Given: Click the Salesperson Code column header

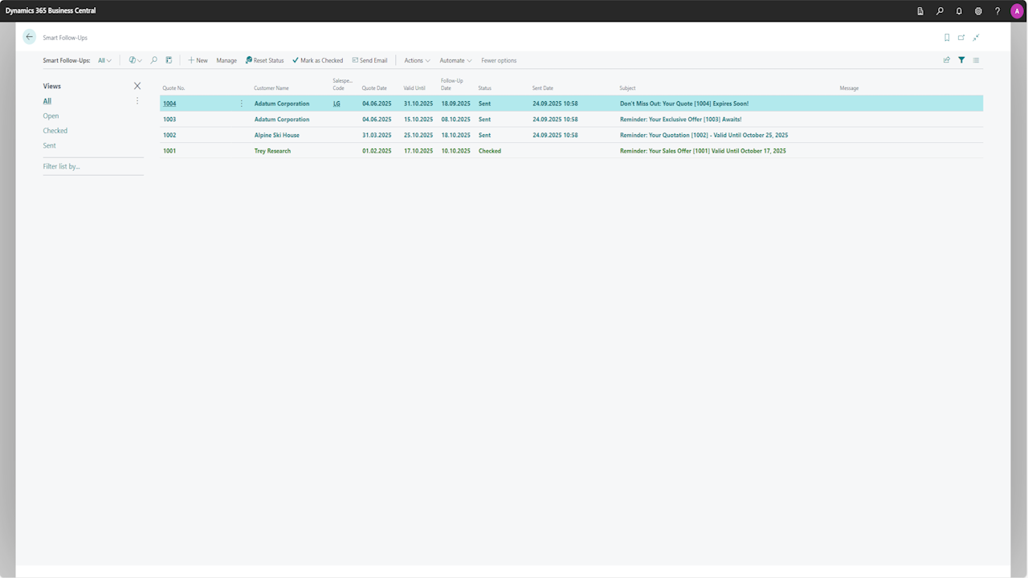Looking at the screenshot, I should (342, 84).
